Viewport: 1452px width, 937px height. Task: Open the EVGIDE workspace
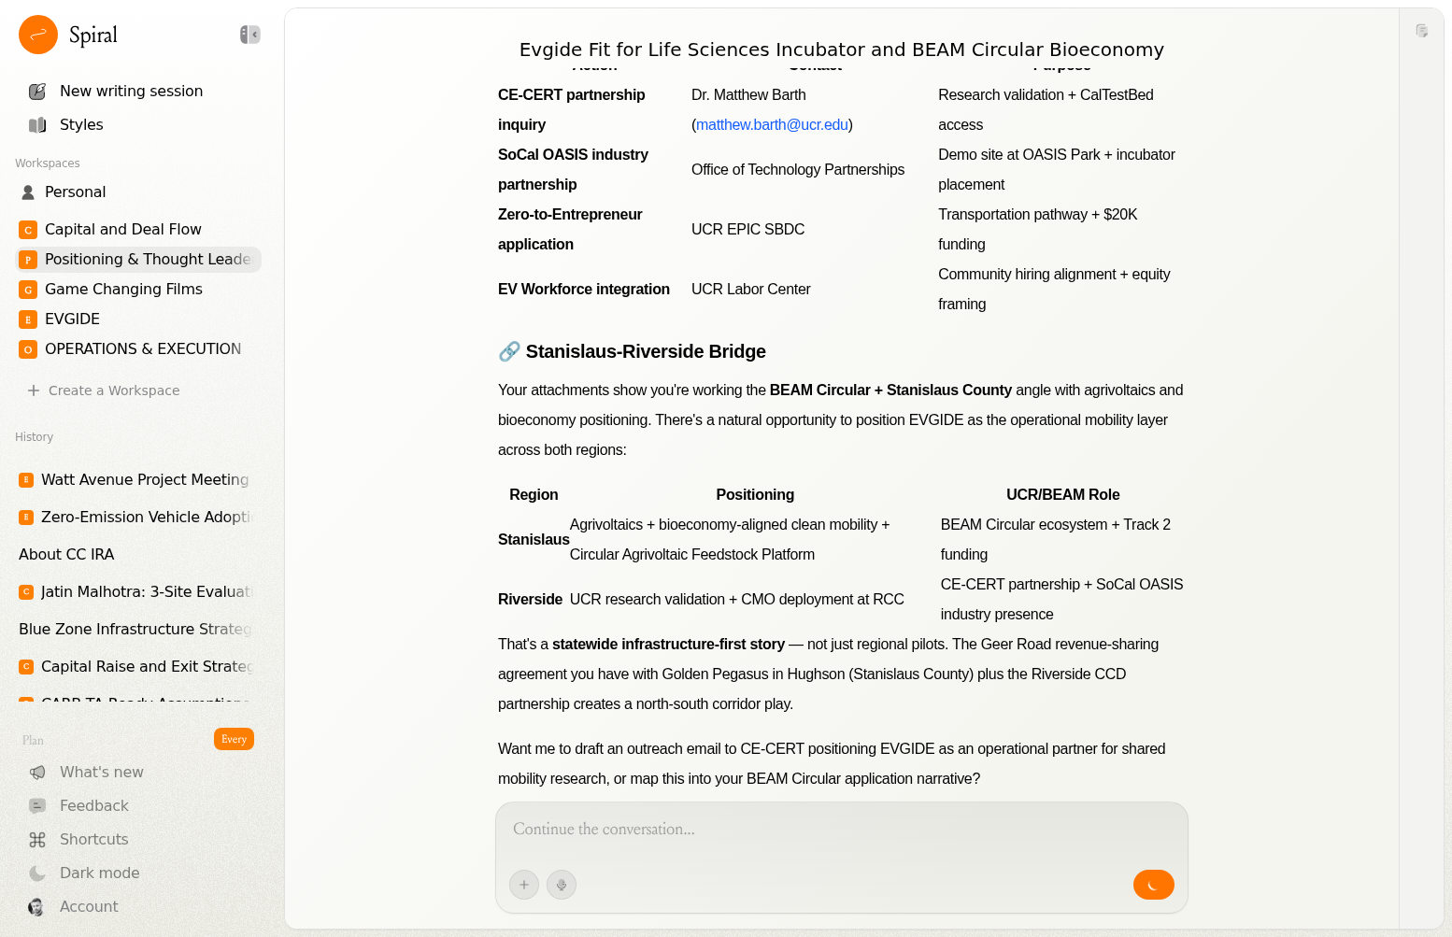(x=72, y=319)
